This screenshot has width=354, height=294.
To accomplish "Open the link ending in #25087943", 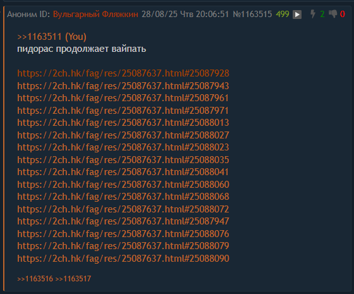I will click(x=123, y=86).
